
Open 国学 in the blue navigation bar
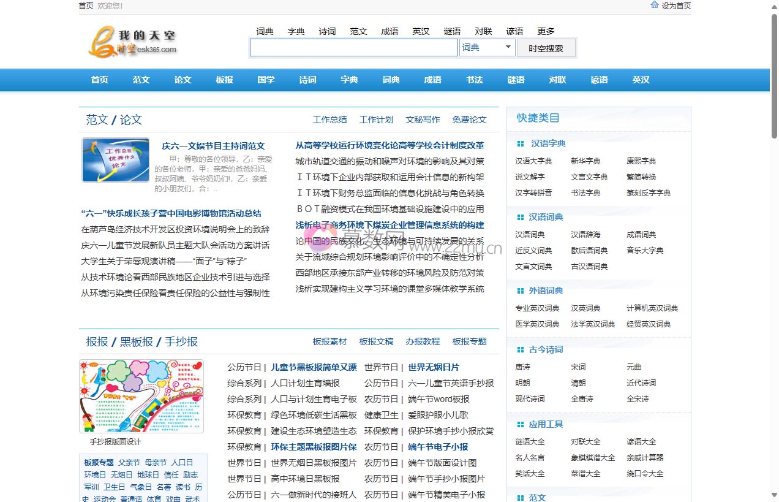click(x=266, y=80)
